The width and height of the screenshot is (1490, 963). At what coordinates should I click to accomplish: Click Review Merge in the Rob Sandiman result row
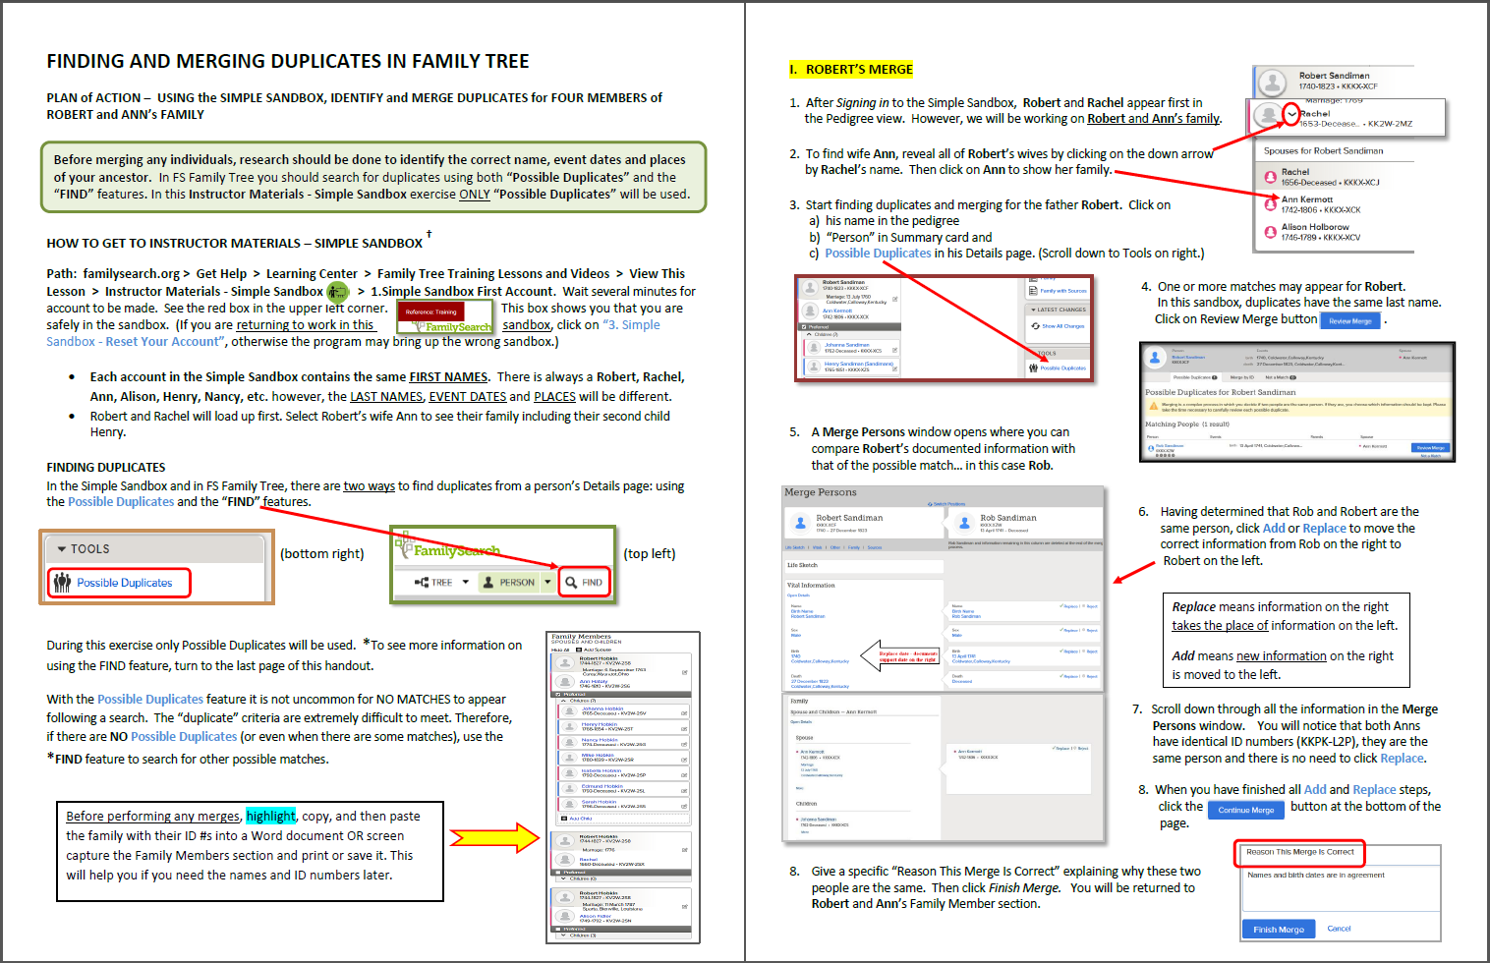[x=1431, y=448]
